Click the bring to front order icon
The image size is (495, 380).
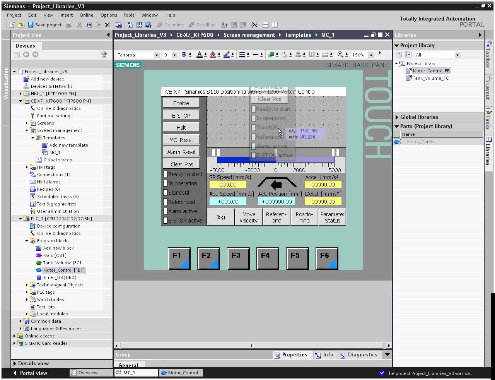pos(271,55)
